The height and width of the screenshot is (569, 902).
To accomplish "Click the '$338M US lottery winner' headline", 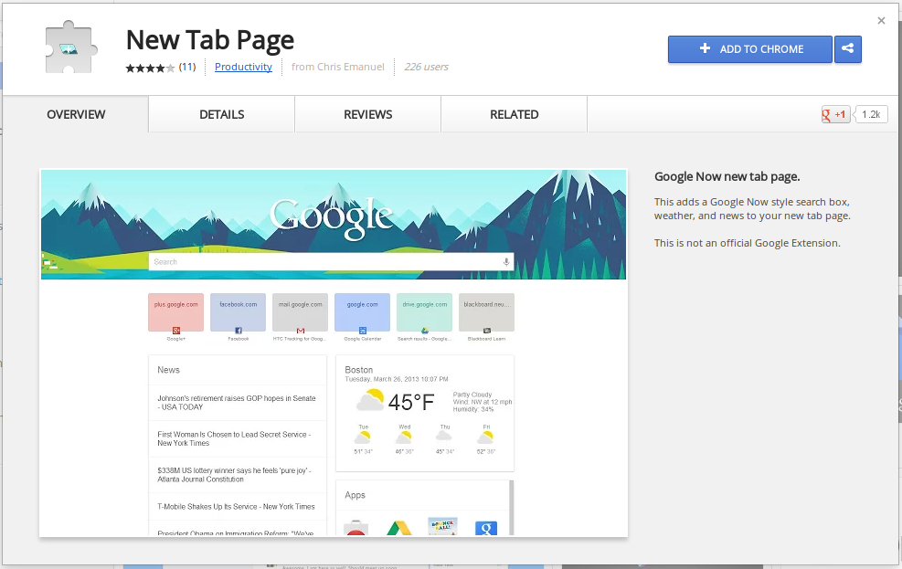I will coord(234,475).
